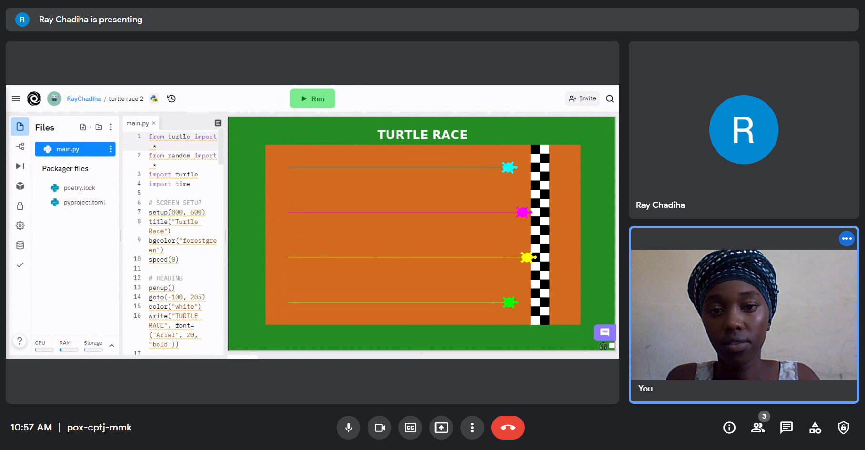The width and height of the screenshot is (865, 450).
Task: Open the RayChadiha user link
Action: 84,98
